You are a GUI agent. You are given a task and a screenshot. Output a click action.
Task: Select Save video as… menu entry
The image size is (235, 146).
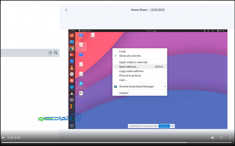129,67
